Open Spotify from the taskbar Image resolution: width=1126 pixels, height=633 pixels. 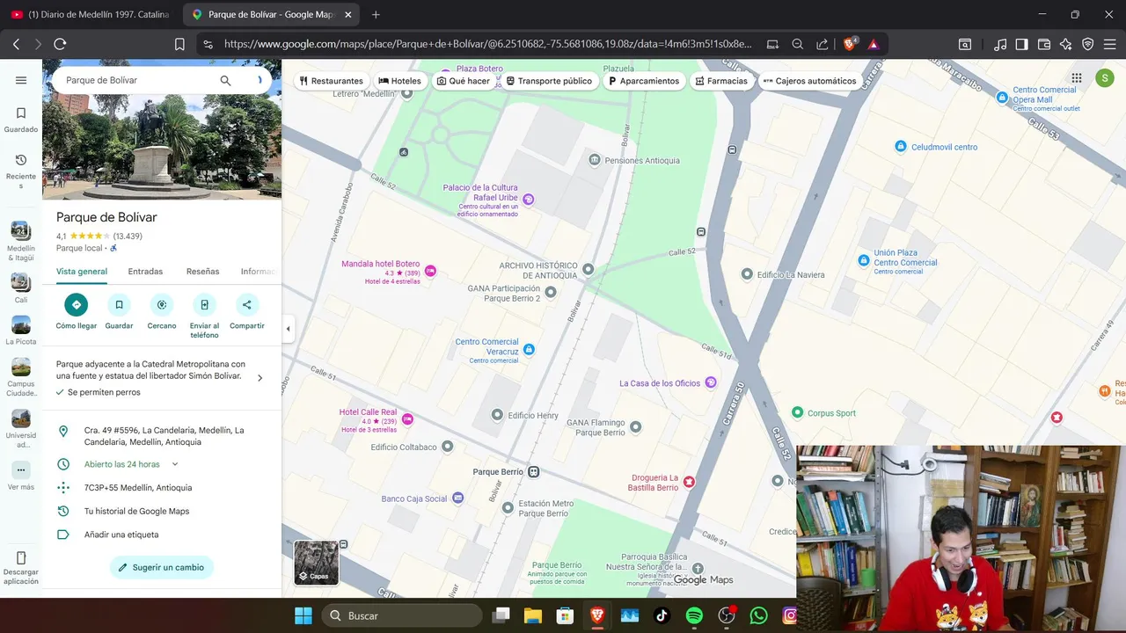(694, 615)
